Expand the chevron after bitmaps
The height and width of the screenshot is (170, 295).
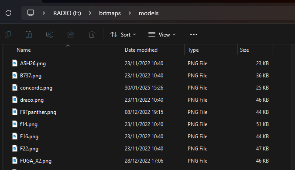(x=130, y=13)
